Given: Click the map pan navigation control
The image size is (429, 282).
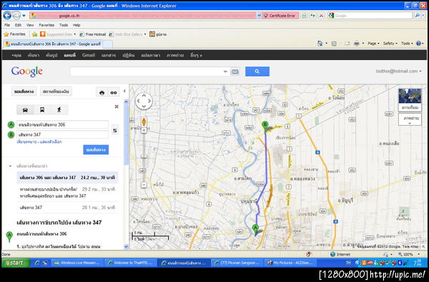Looking at the screenshot, I should 144,101.
